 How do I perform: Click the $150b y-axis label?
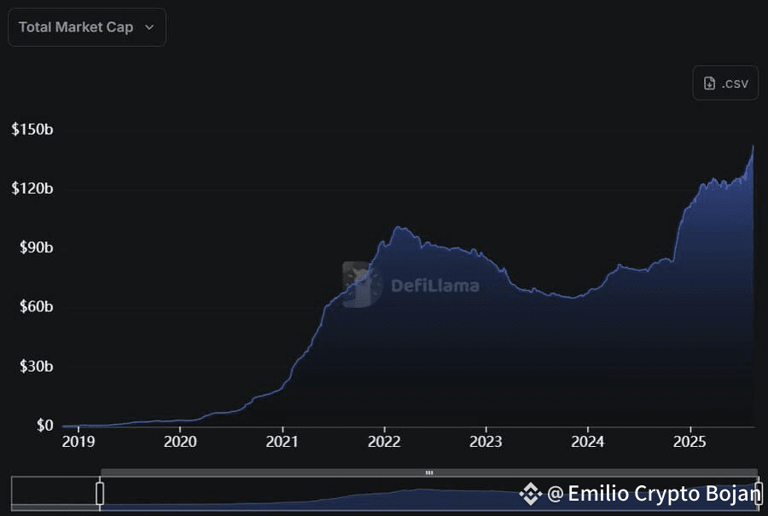[x=32, y=130]
